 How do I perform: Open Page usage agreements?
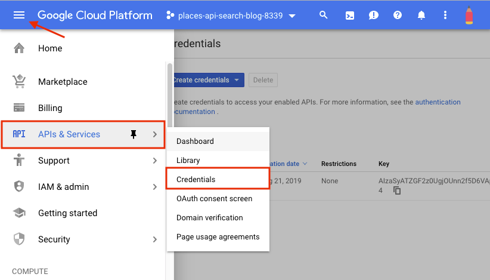218,236
